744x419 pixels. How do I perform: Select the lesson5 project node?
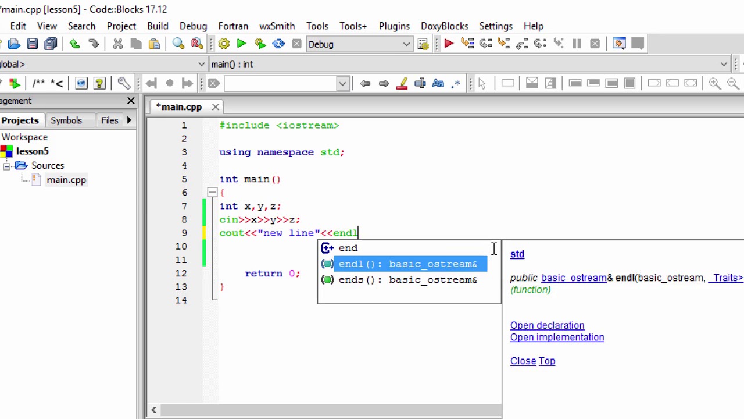click(33, 151)
